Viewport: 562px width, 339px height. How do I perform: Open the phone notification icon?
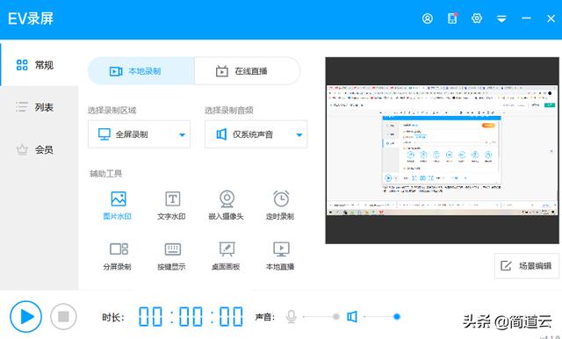[x=452, y=18]
